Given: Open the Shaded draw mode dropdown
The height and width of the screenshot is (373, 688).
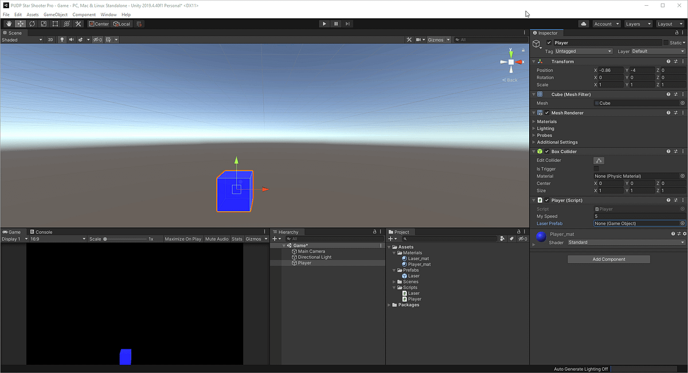Looking at the screenshot, I should tap(21, 40).
